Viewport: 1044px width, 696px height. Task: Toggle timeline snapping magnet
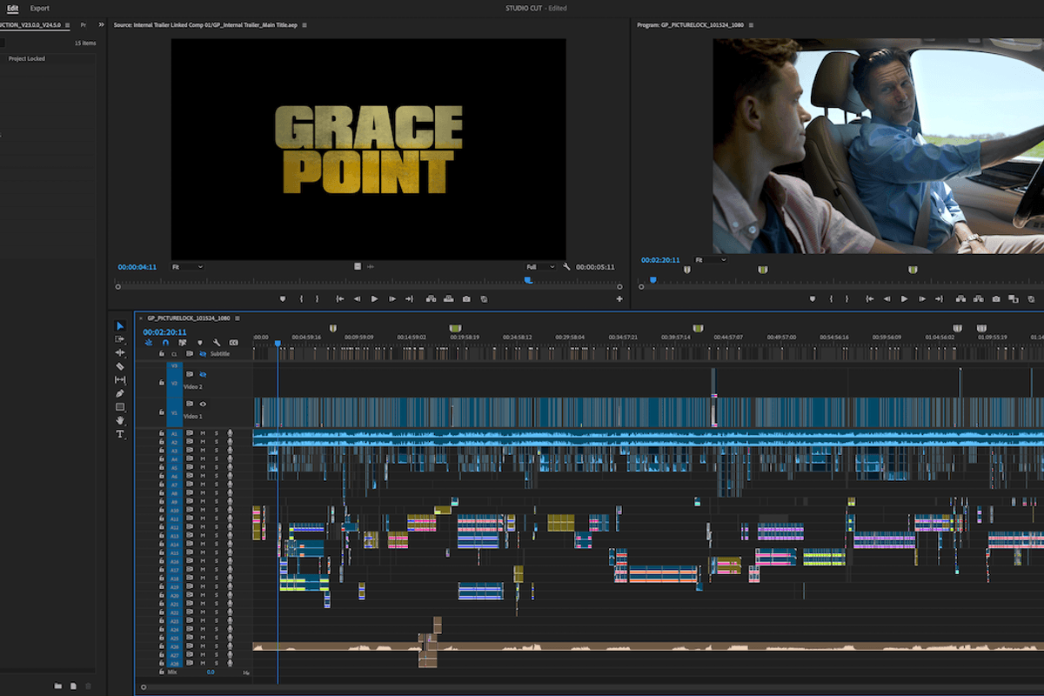pyautogui.click(x=165, y=342)
